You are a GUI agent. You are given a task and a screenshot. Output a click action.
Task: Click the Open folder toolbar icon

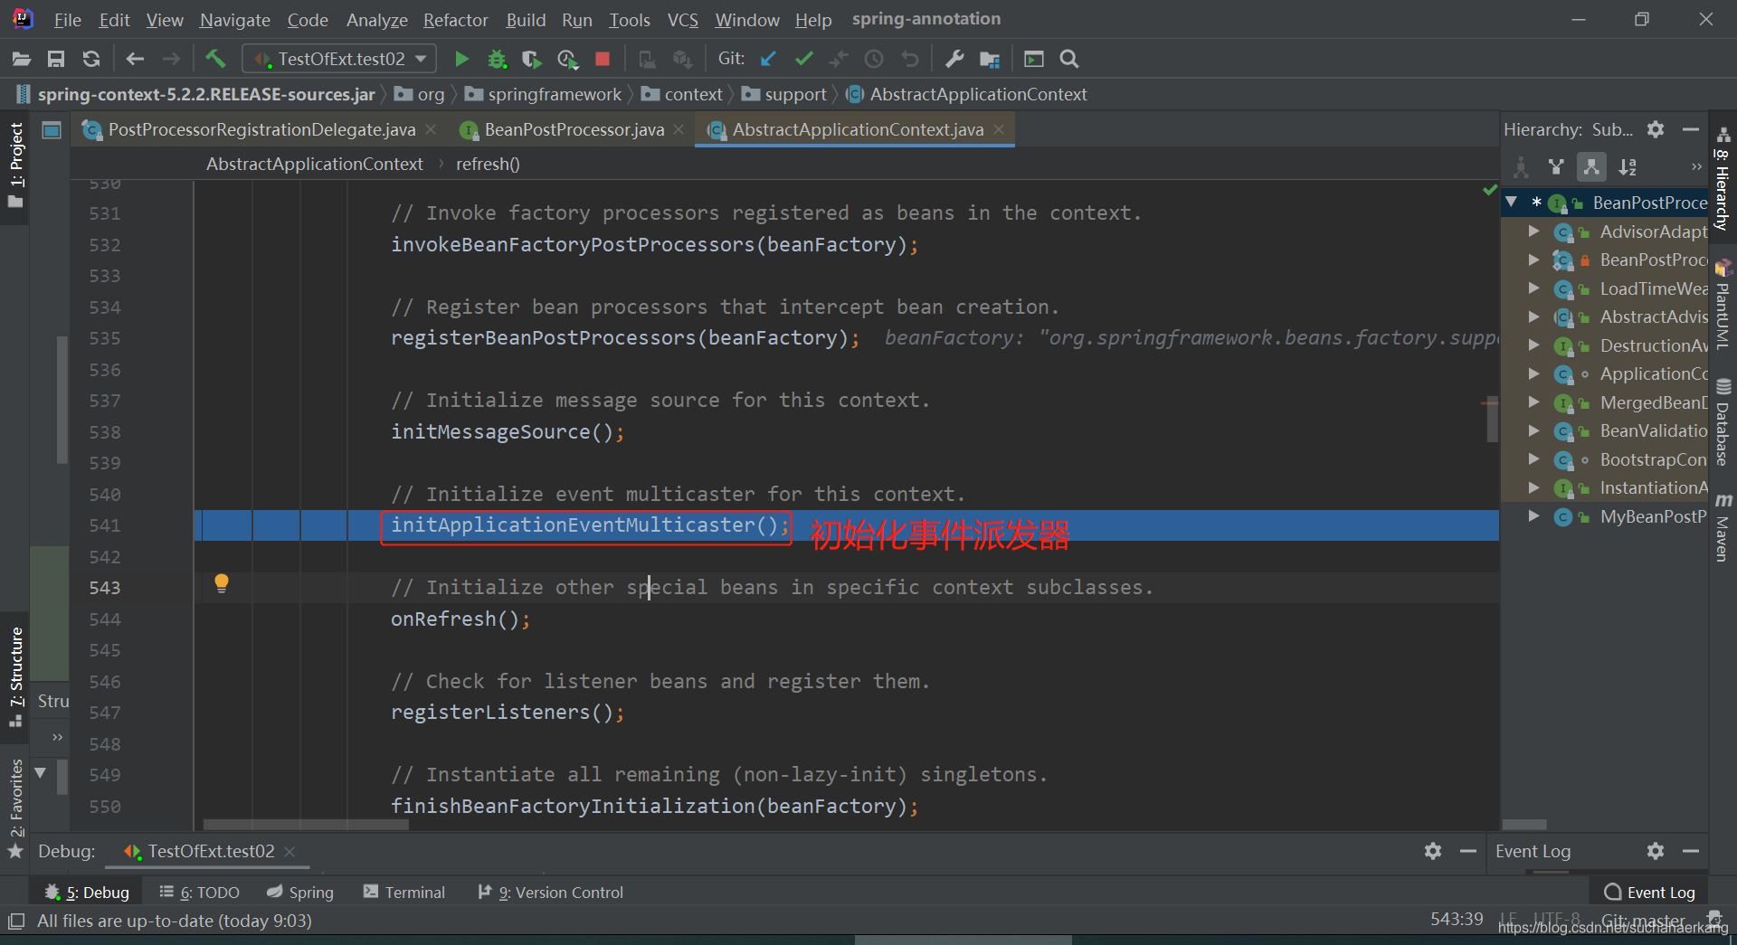[22, 59]
